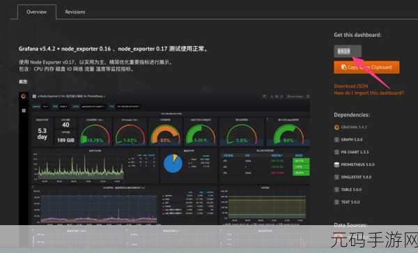Click the 'Grafana v5.4.2 • node_exporter 0.16' description line
The image size is (418, 253).
[x=114, y=49]
